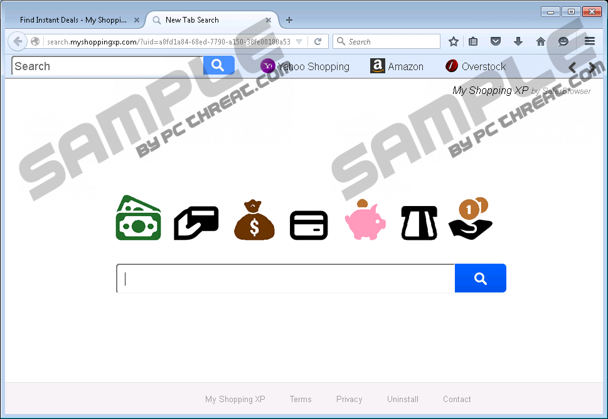Click the pink piggy bank icon
Viewport: 608px width, 419px height.
click(365, 220)
